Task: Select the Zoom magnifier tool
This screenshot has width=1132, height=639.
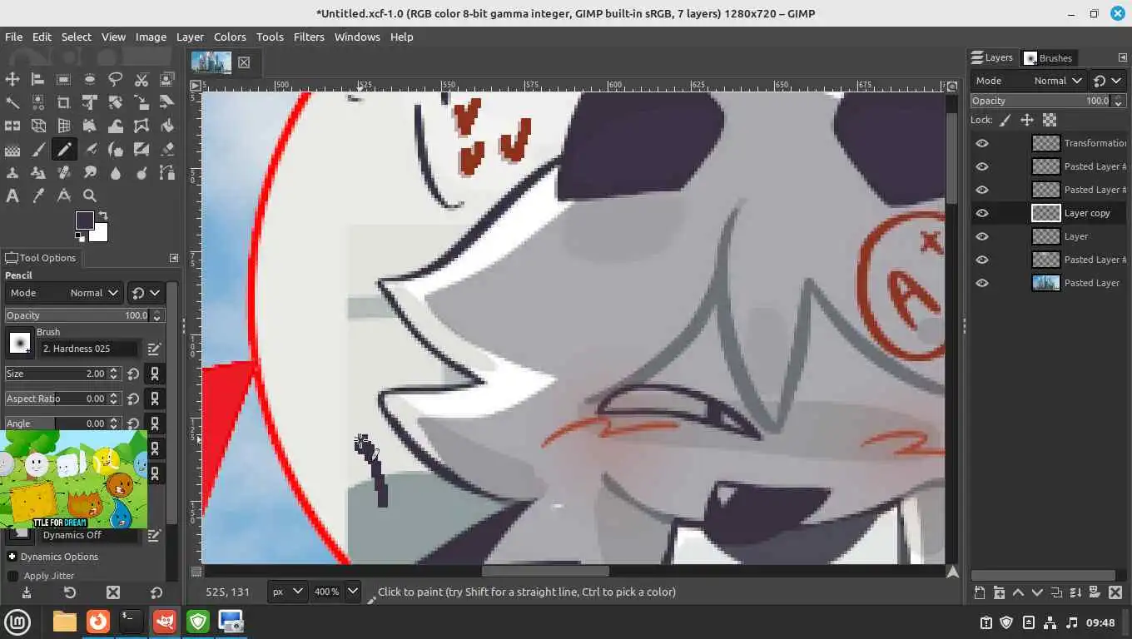Action: tap(89, 196)
